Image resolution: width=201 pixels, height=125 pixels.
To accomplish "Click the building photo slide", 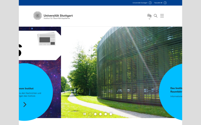I will pyautogui.click(x=122, y=72).
